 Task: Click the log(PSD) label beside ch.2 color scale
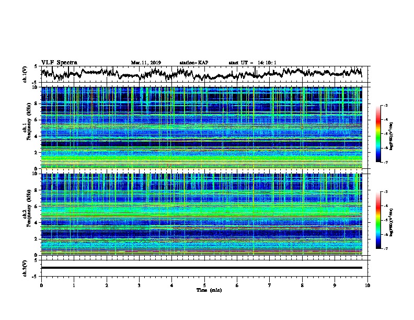[392, 223]
